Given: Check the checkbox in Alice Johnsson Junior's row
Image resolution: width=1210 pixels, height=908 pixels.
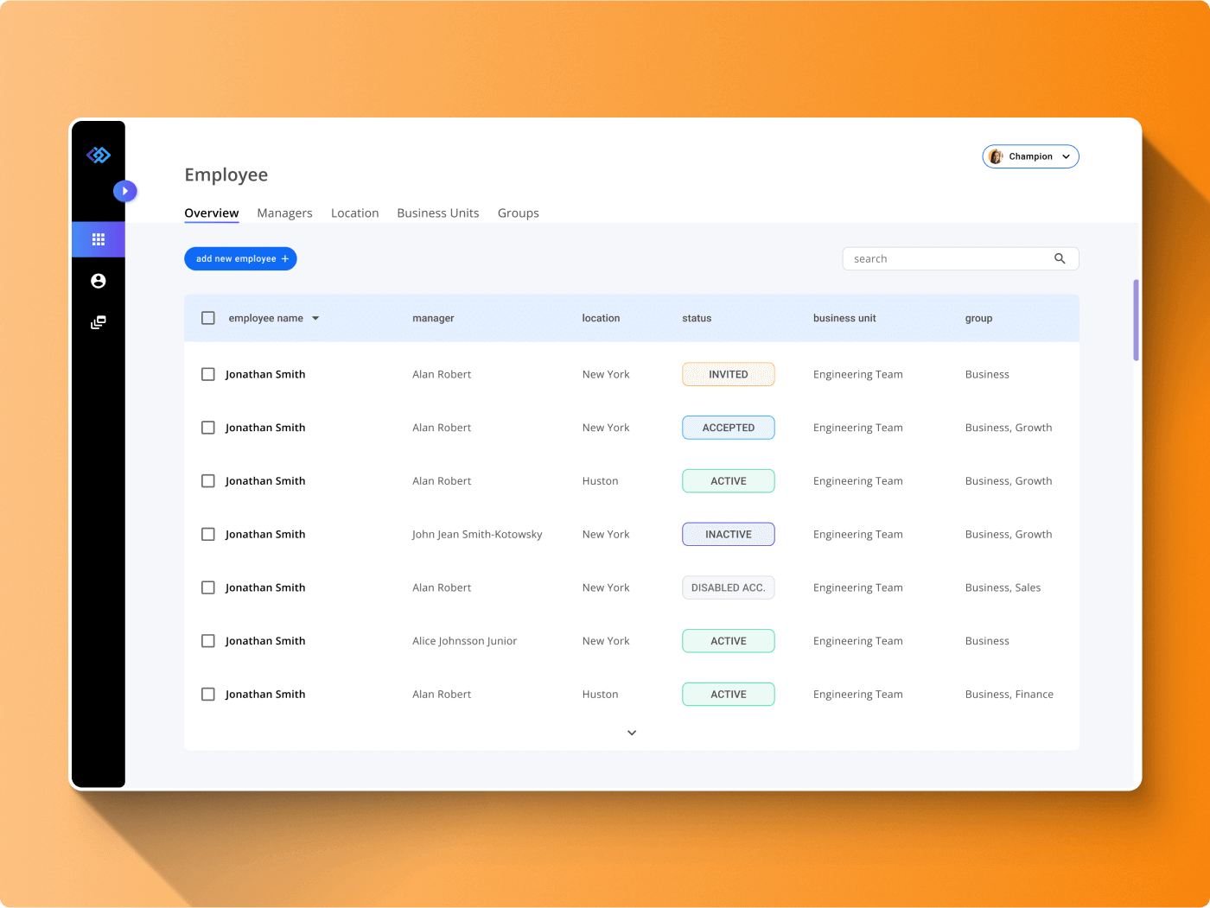Looking at the screenshot, I should point(208,640).
